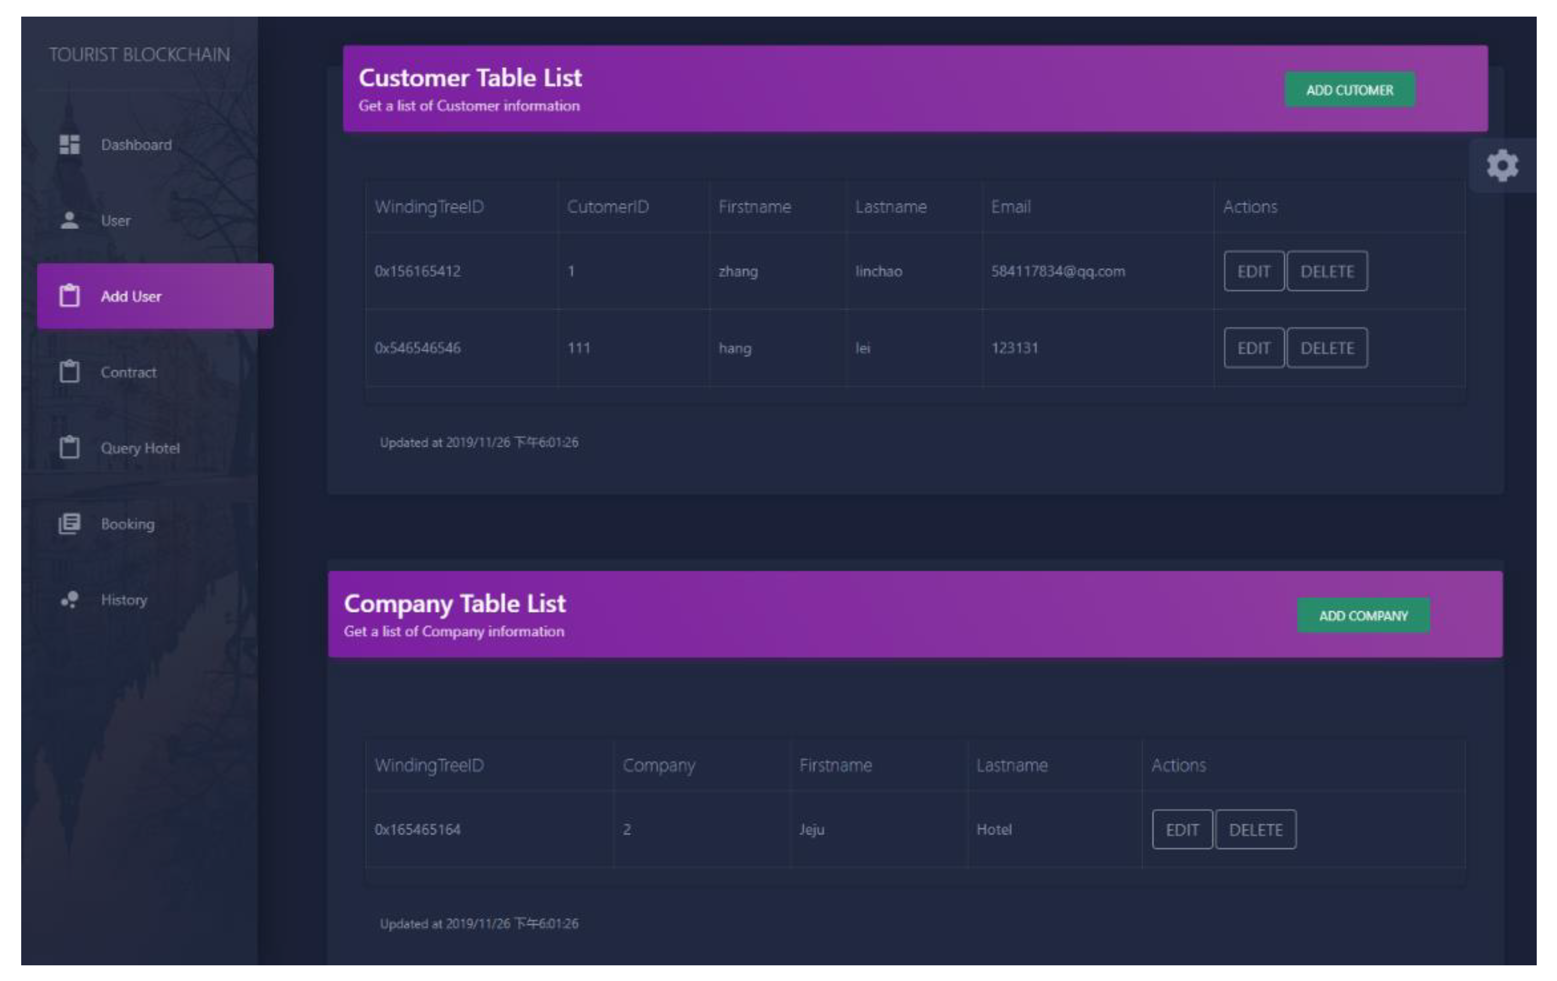This screenshot has width=1557, height=981.
Task: Click the Add User clipboard icon
Action: pyautogui.click(x=69, y=295)
